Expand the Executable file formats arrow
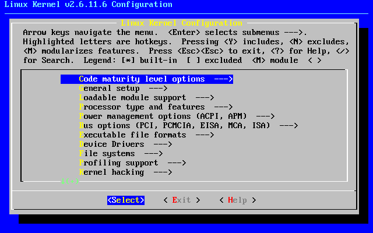The width and height of the screenshot is (373, 233). [x=205, y=135]
